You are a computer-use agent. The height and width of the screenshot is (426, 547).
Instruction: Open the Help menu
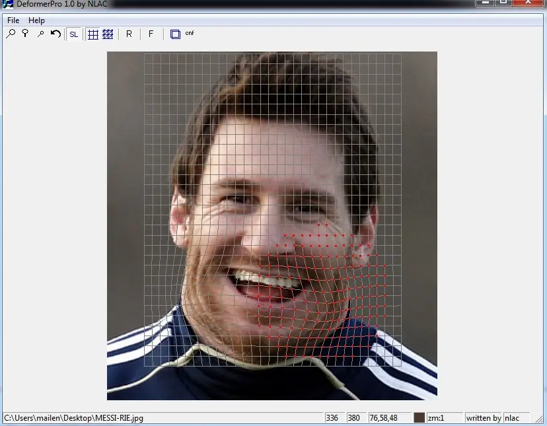[x=36, y=20]
